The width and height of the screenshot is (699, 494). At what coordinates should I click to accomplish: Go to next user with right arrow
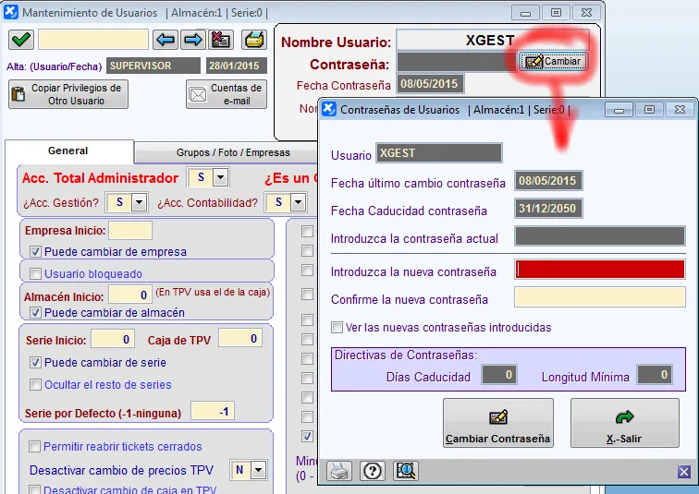tap(192, 40)
